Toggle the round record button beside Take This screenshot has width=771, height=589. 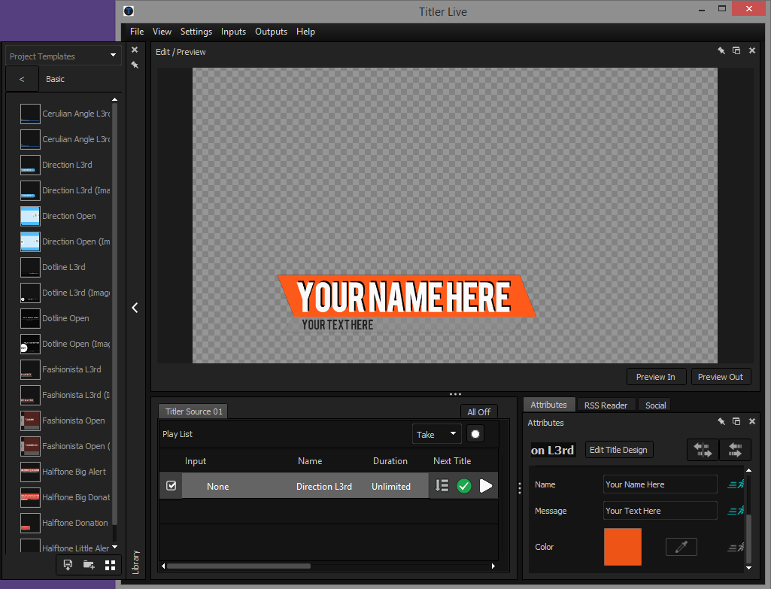[475, 434]
